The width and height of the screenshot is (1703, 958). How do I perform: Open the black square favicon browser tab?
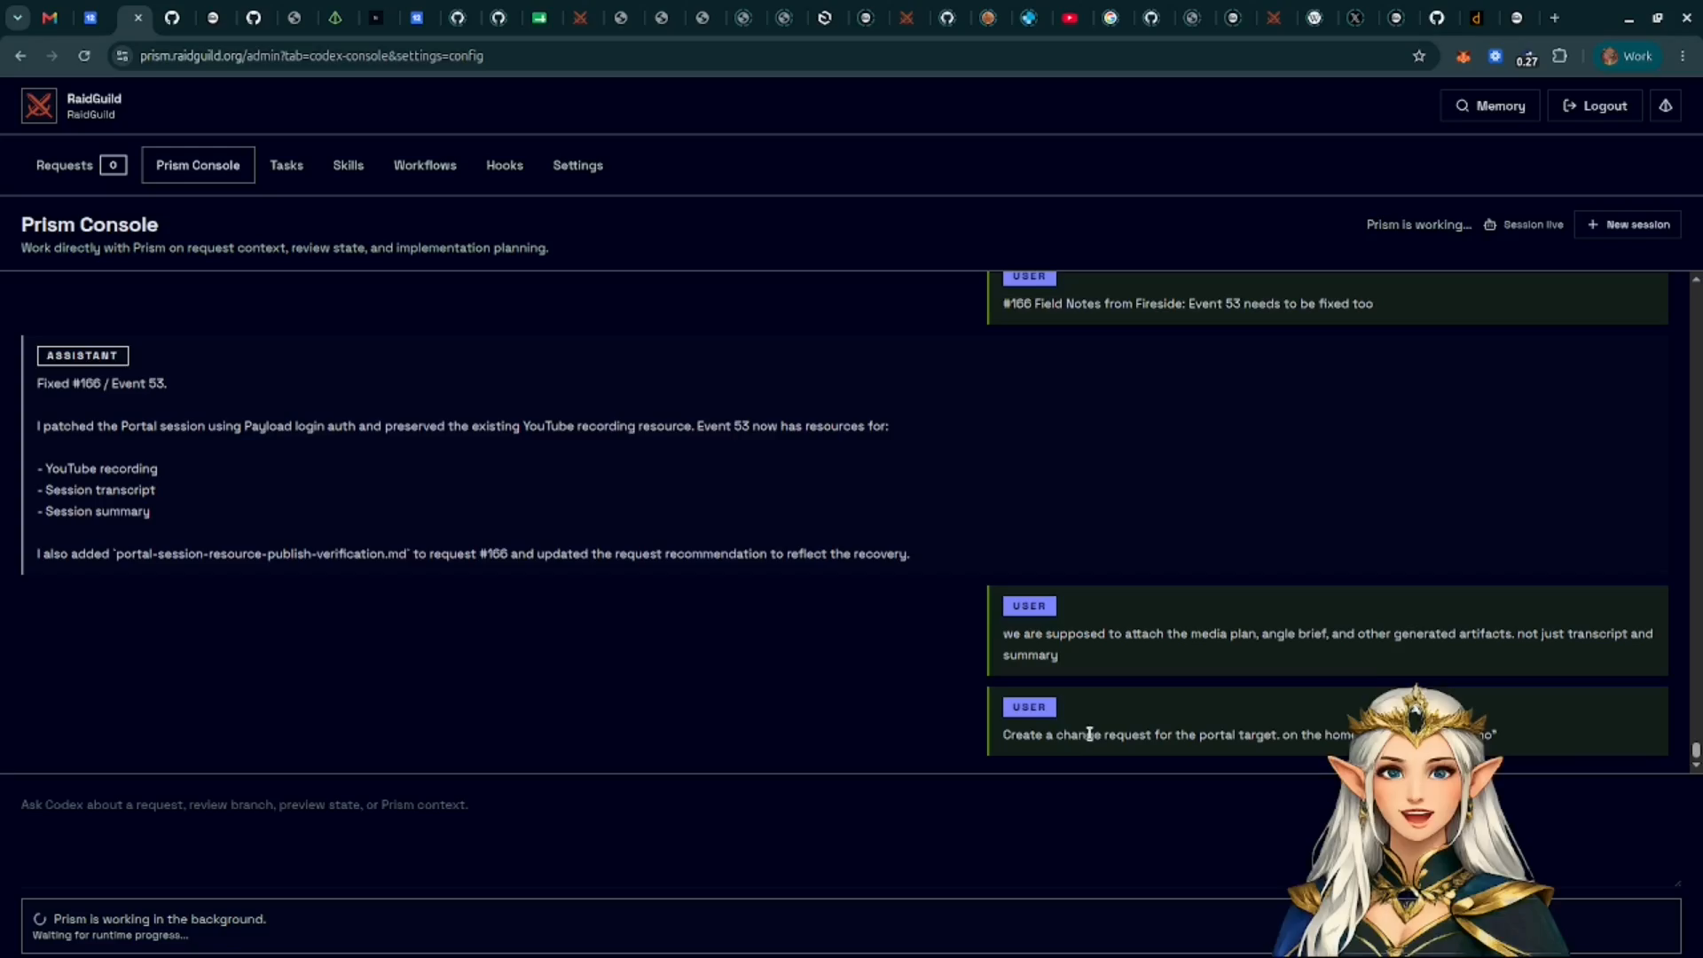376,18
